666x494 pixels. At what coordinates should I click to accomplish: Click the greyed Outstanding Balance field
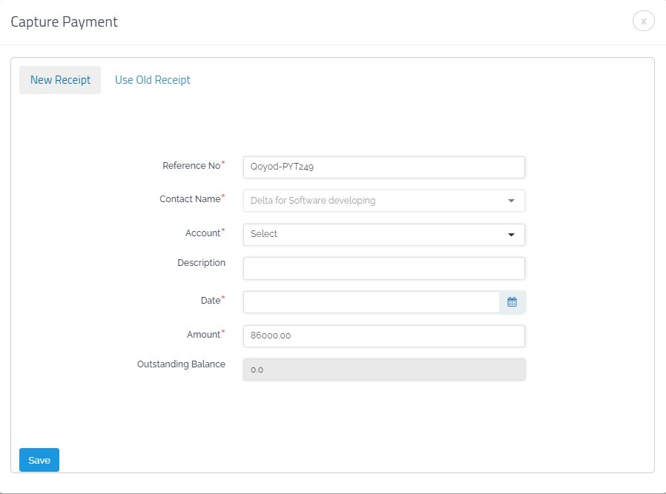click(x=383, y=370)
